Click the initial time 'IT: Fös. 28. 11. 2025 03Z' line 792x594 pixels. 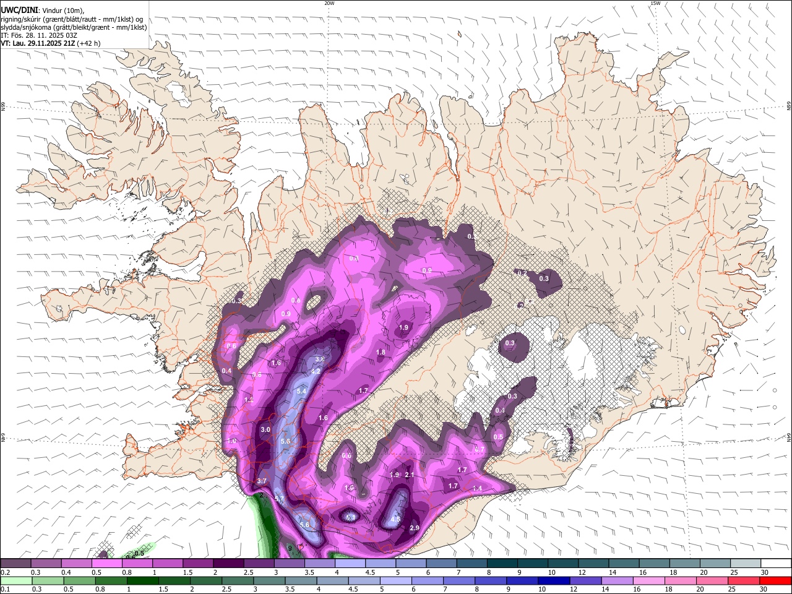point(39,35)
